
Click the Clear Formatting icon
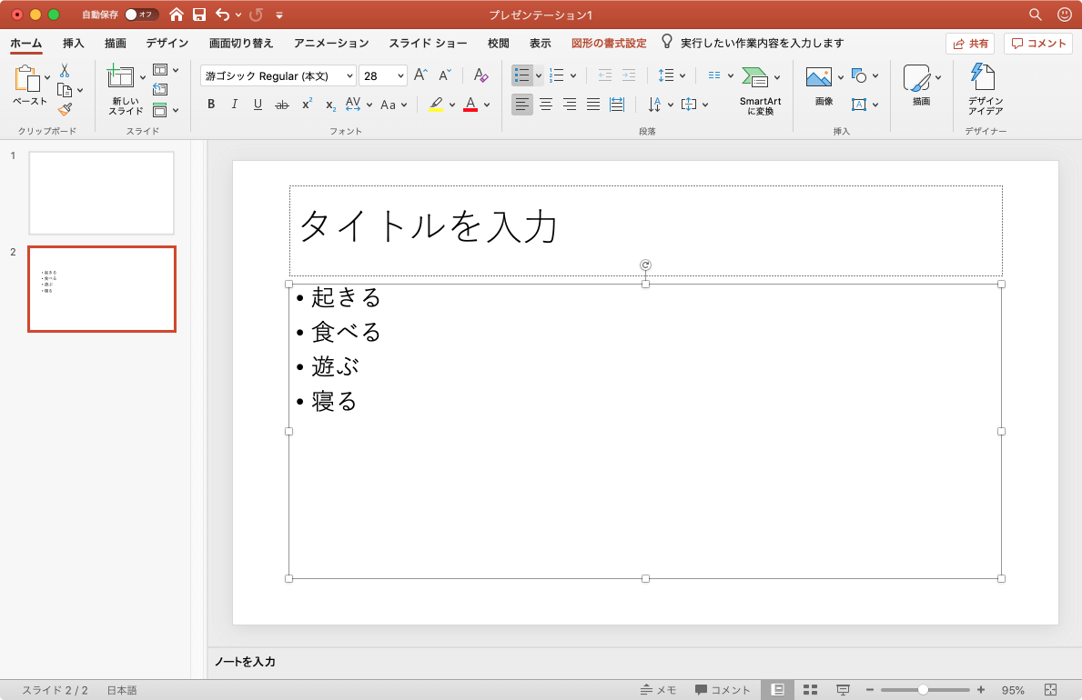pyautogui.click(x=481, y=75)
